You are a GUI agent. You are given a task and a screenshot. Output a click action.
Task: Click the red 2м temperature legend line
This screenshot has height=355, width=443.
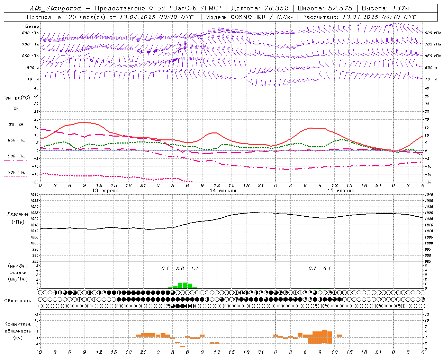click(16, 112)
